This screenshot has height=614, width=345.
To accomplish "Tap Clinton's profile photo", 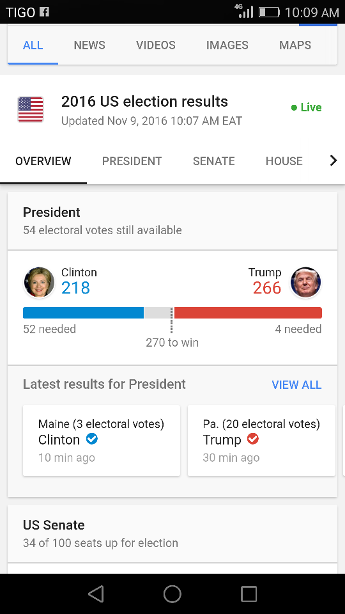I will pyautogui.click(x=39, y=282).
